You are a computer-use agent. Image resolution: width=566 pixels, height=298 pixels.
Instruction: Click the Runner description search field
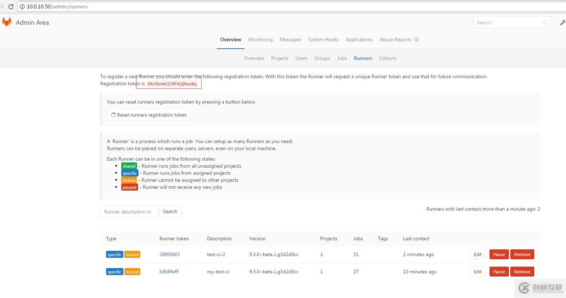(129, 211)
